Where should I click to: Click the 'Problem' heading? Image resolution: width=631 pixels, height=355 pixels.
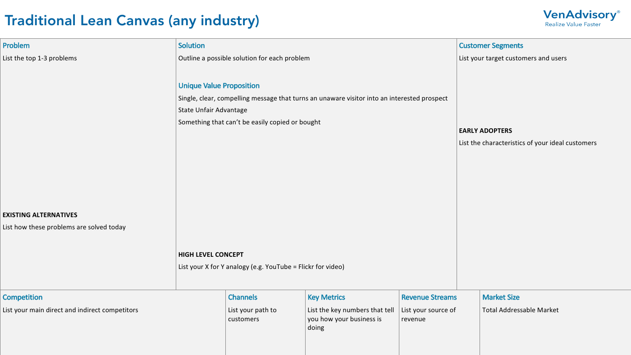click(x=16, y=46)
